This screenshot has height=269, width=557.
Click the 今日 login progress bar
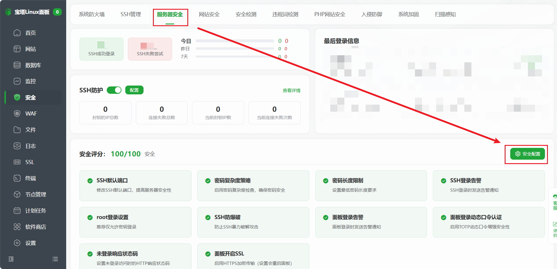235,41
